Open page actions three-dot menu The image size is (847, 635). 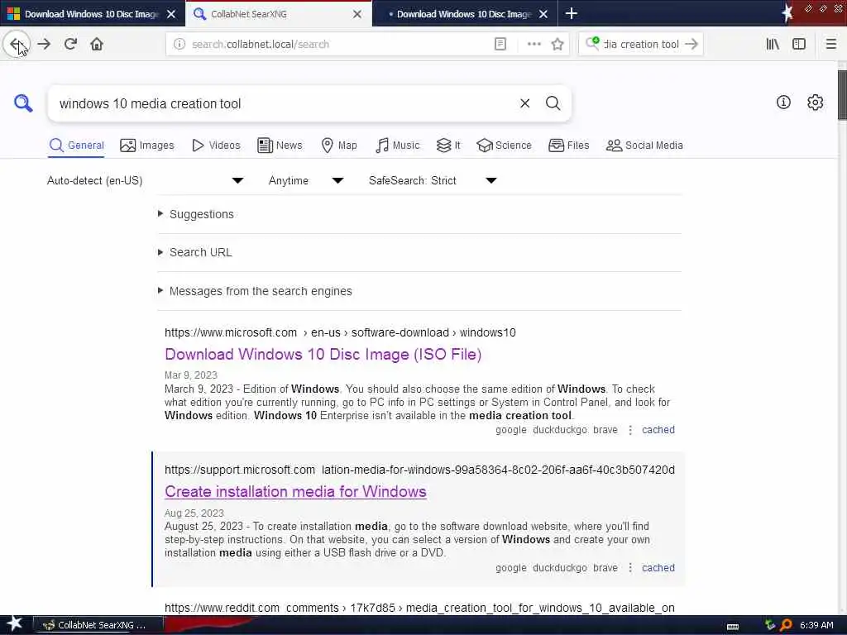tap(534, 45)
